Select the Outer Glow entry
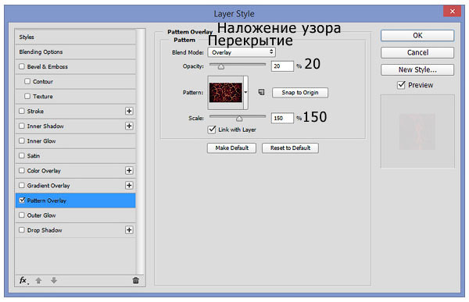The width and height of the screenshot is (469, 302). [75, 215]
